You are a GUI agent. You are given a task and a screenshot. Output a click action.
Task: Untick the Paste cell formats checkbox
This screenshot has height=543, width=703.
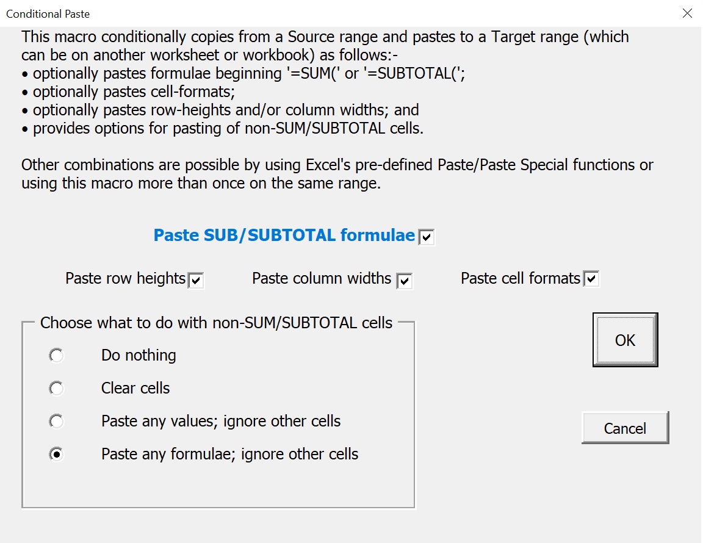click(x=591, y=279)
